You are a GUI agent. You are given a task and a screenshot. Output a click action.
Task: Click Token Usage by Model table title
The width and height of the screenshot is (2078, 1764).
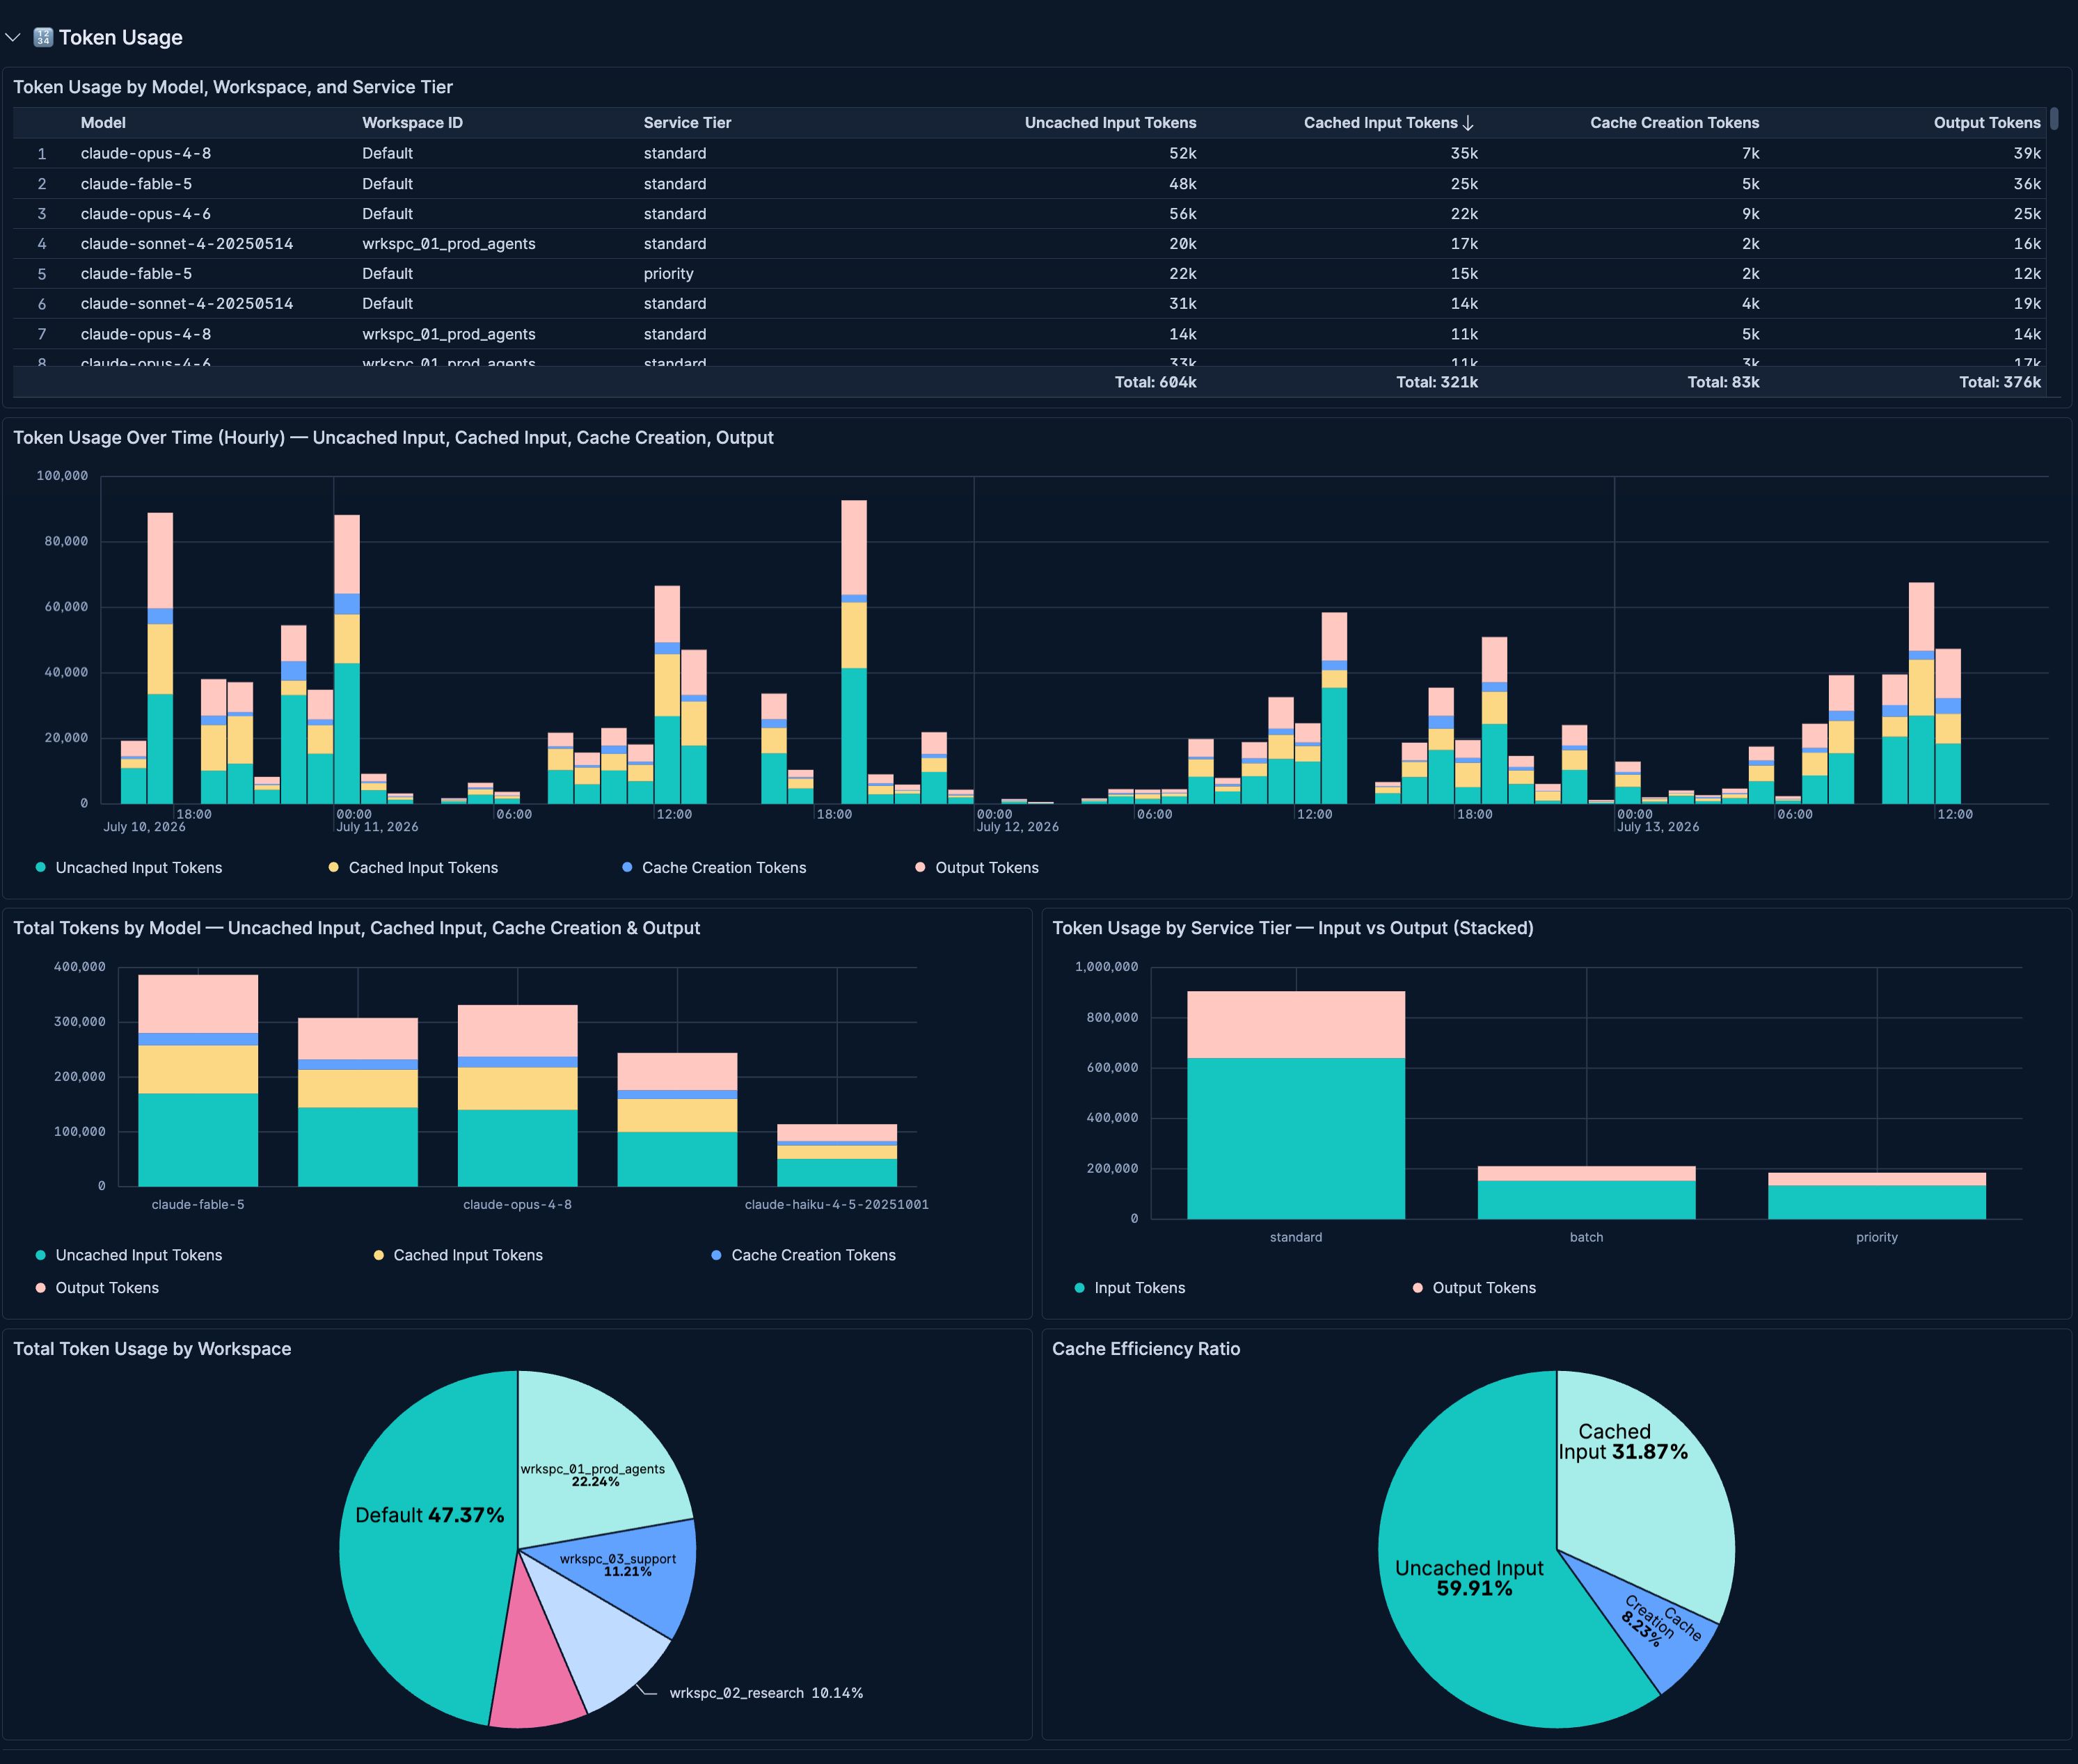pyautogui.click(x=233, y=87)
